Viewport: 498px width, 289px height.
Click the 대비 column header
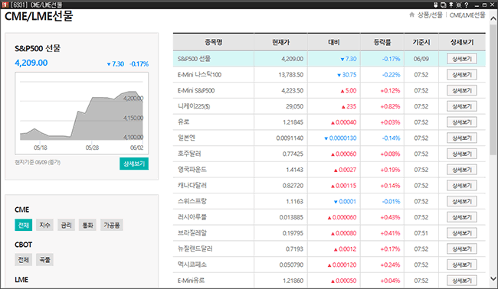(334, 42)
